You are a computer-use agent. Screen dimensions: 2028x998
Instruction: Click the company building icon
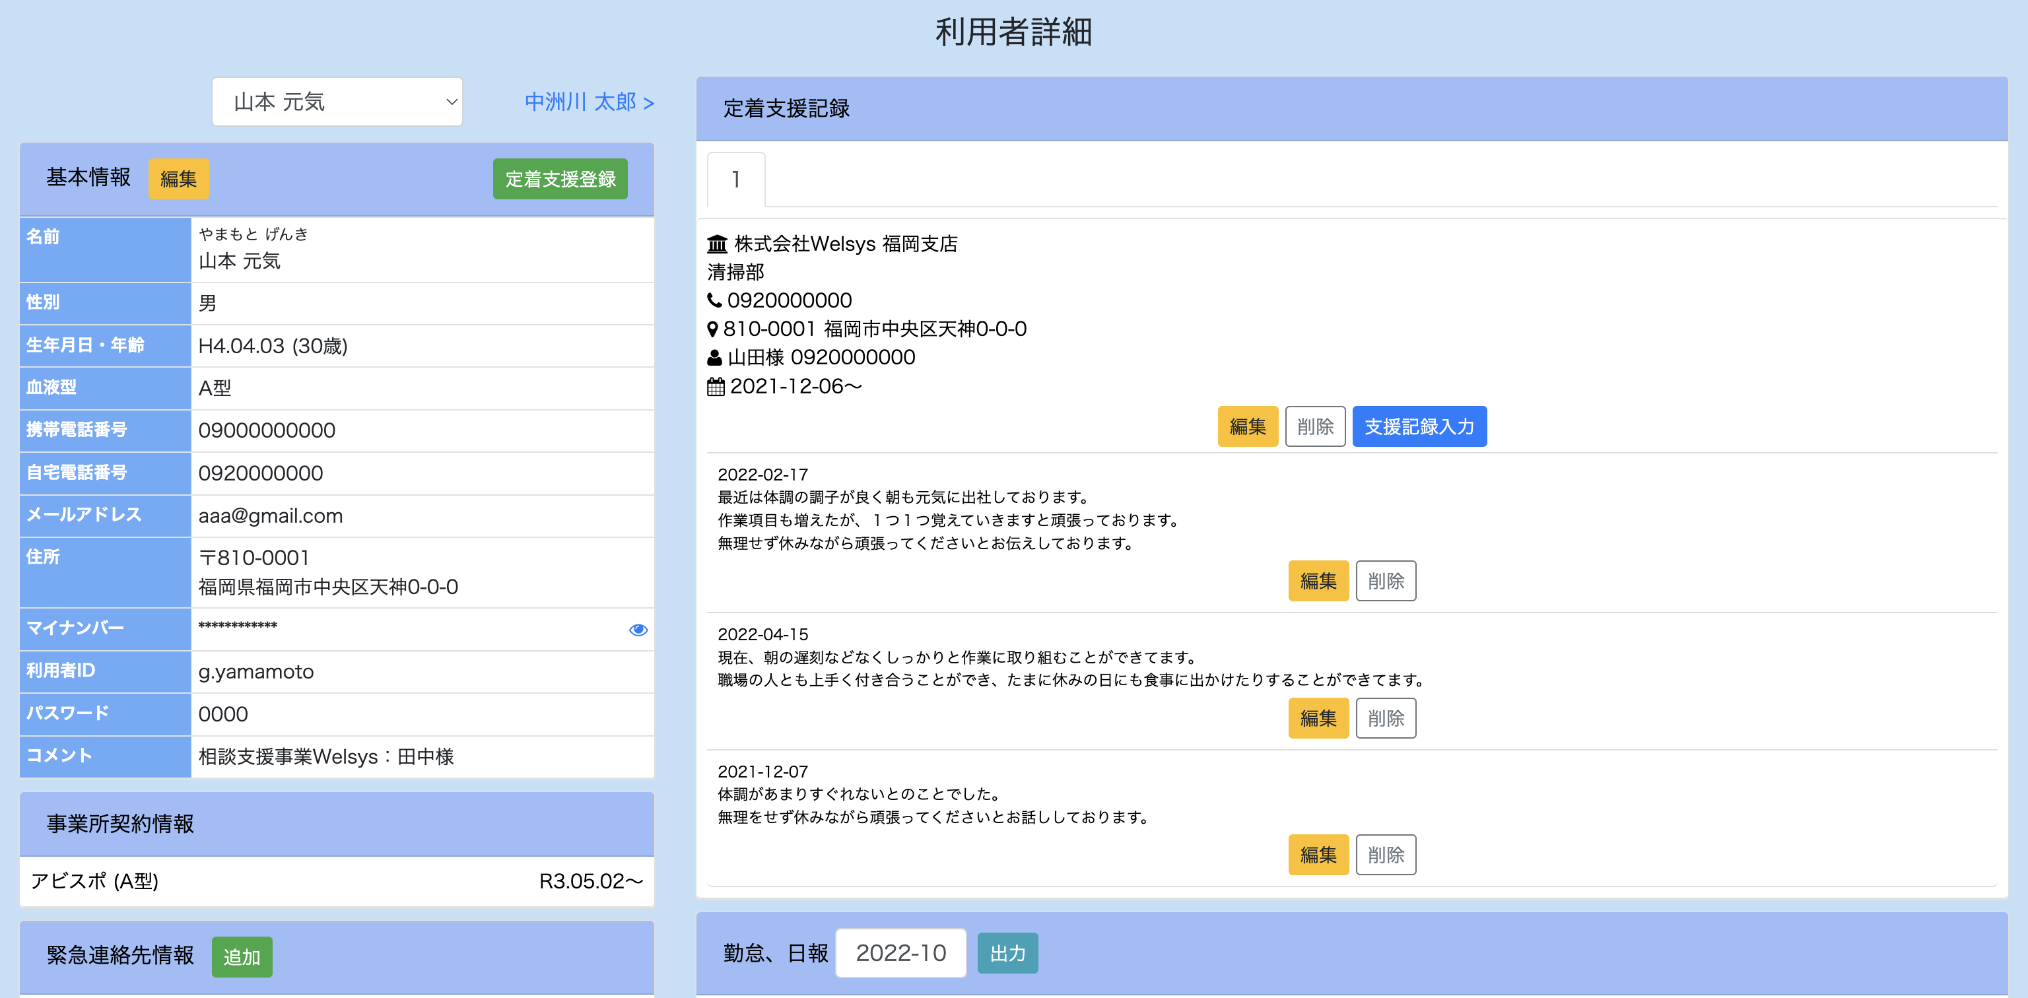click(716, 244)
